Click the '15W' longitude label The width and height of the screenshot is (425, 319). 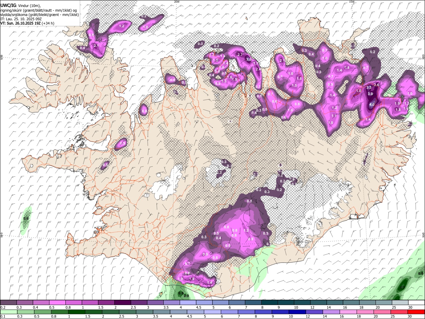(352, 2)
